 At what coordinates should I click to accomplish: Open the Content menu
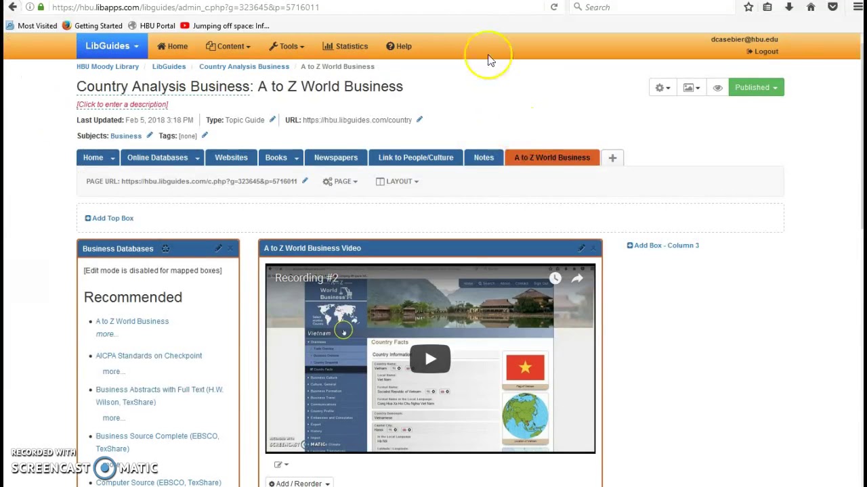tap(228, 46)
